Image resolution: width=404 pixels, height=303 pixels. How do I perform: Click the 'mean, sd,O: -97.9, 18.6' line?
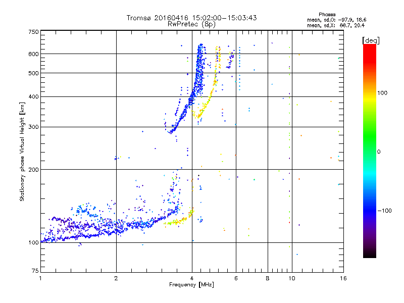[x=336, y=20]
